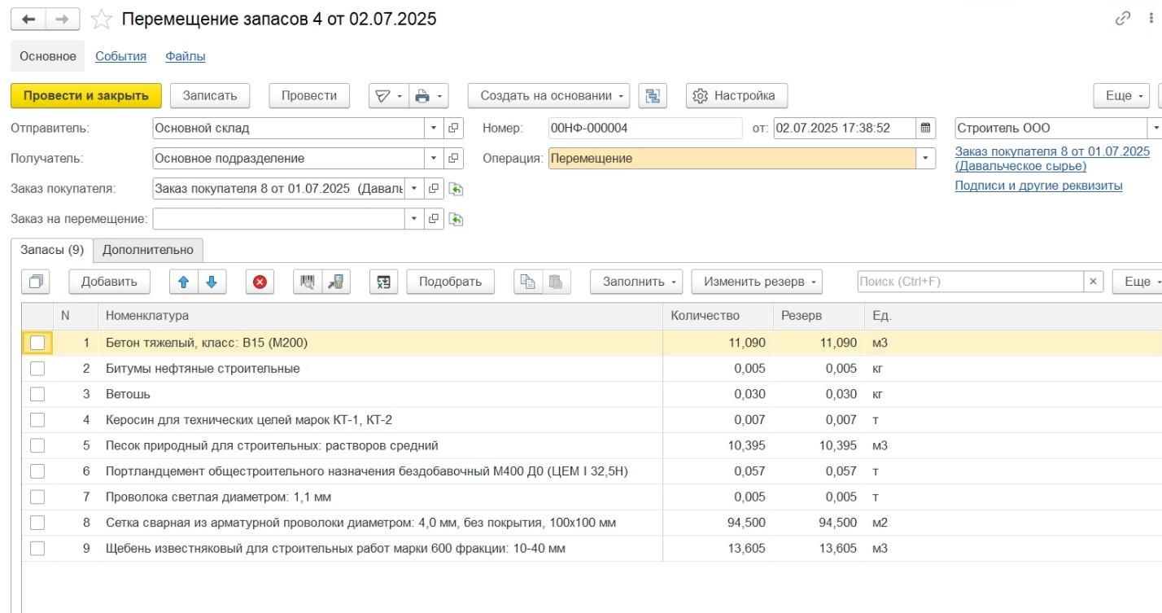Click the barcode search icon

pyautogui.click(x=307, y=282)
